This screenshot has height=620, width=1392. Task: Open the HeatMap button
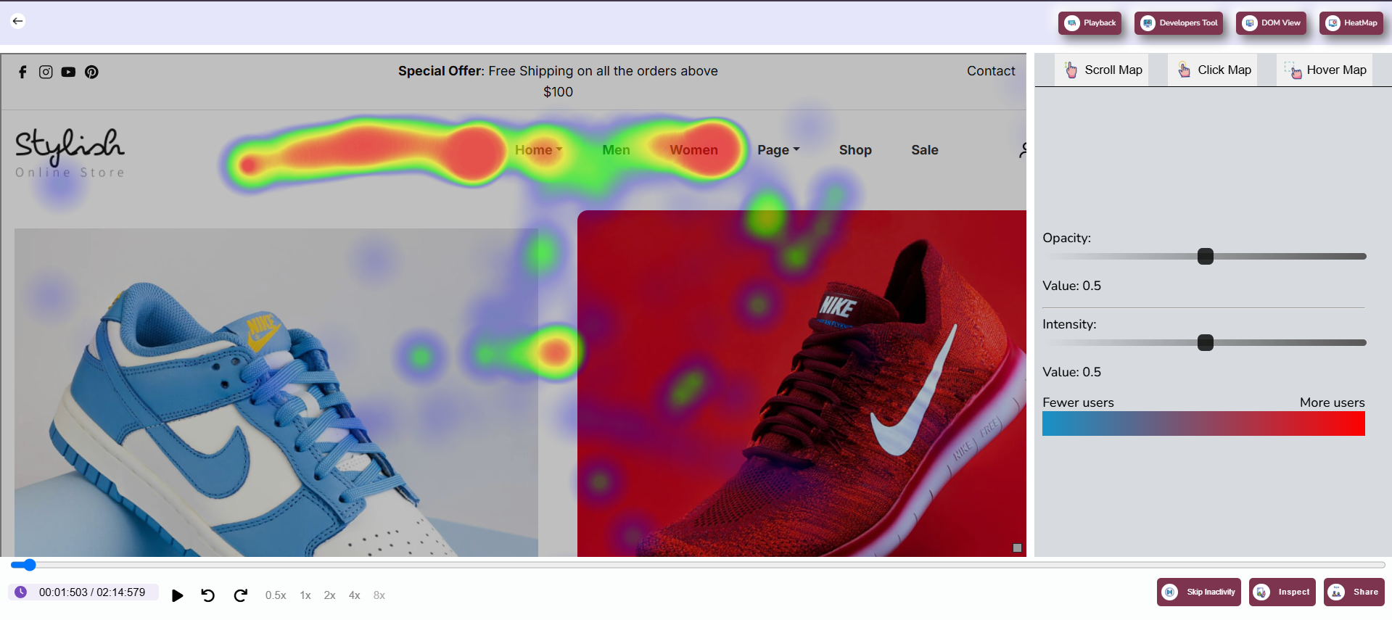click(x=1351, y=23)
